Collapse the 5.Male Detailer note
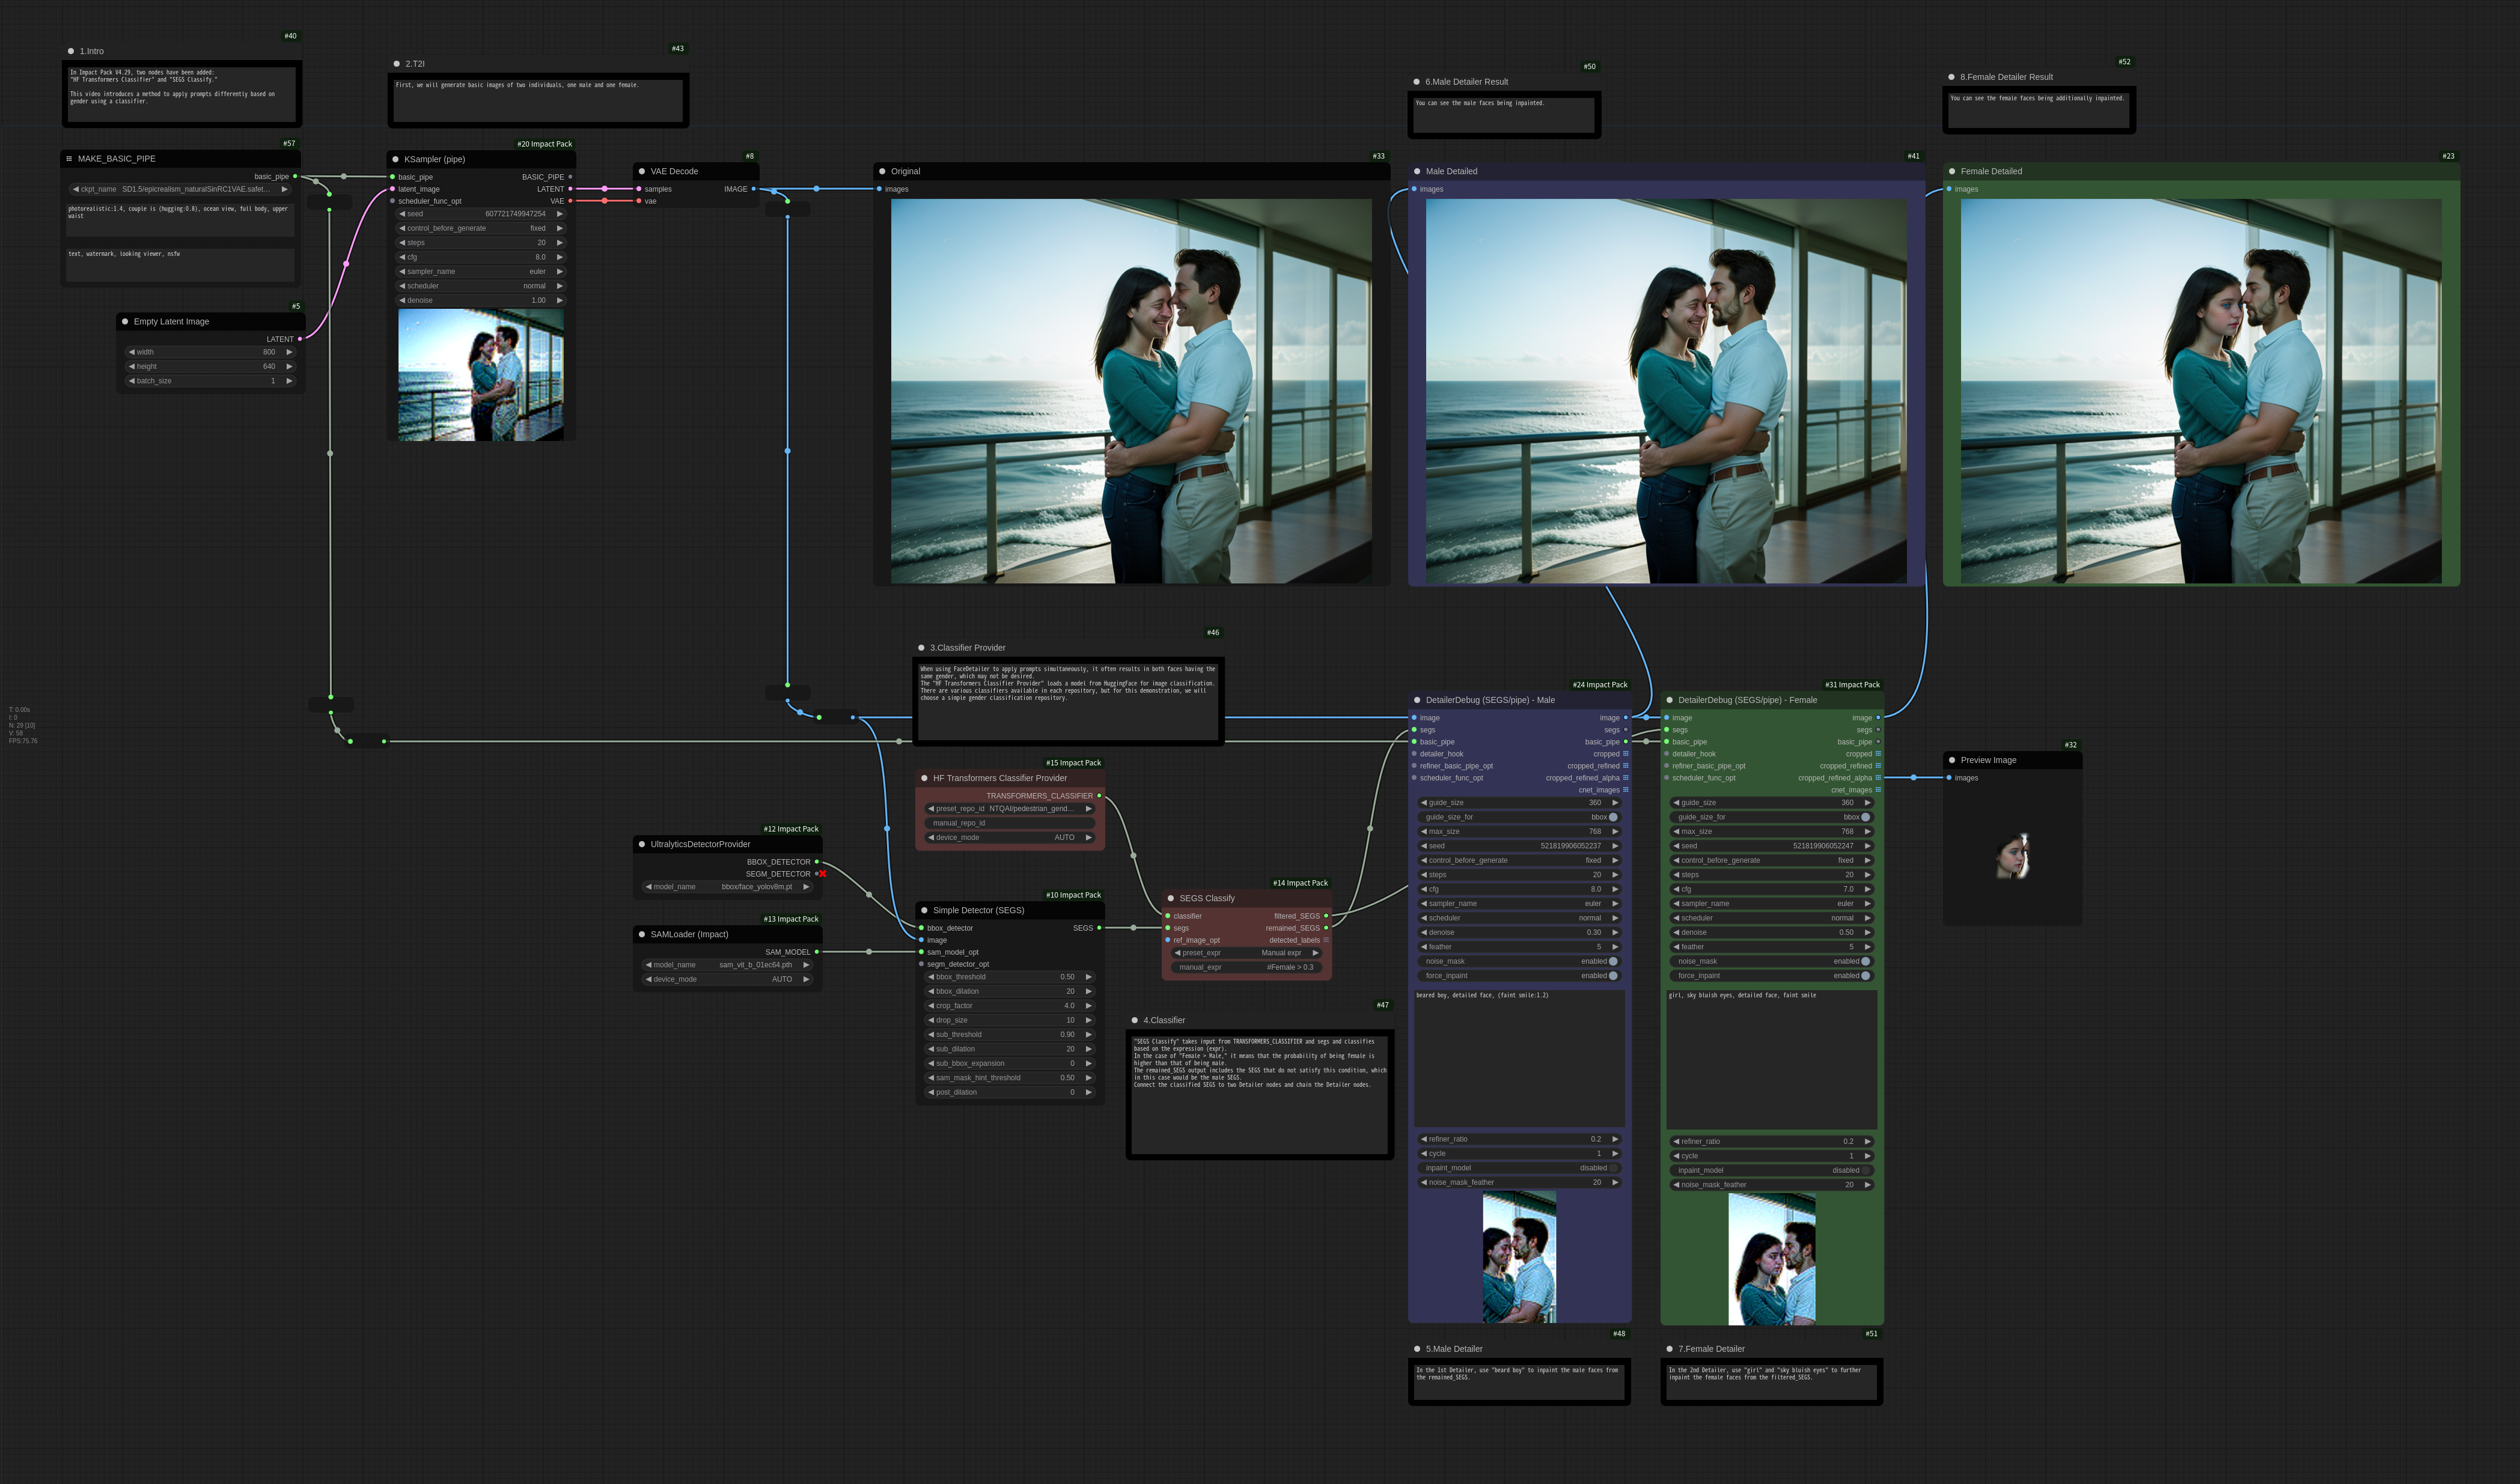2520x1484 pixels. [x=1417, y=1349]
